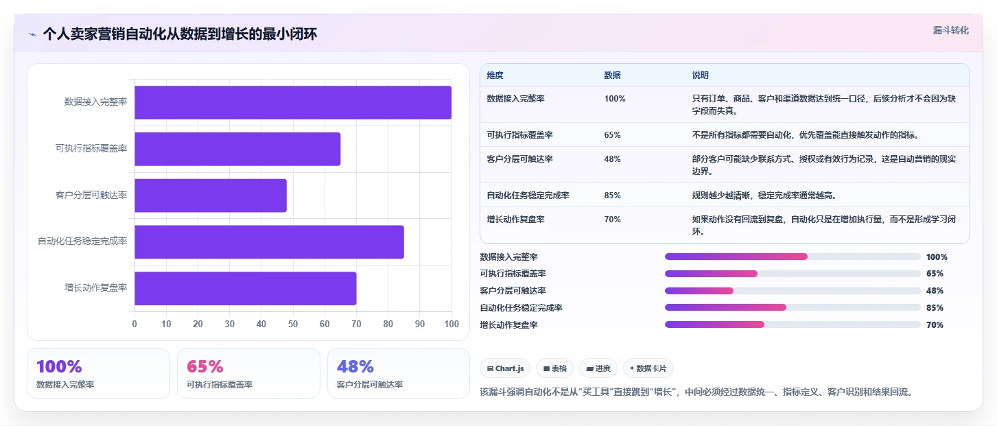The width and height of the screenshot is (997, 426).
Task: Click the 进度 tag chip
Action: pos(598,368)
